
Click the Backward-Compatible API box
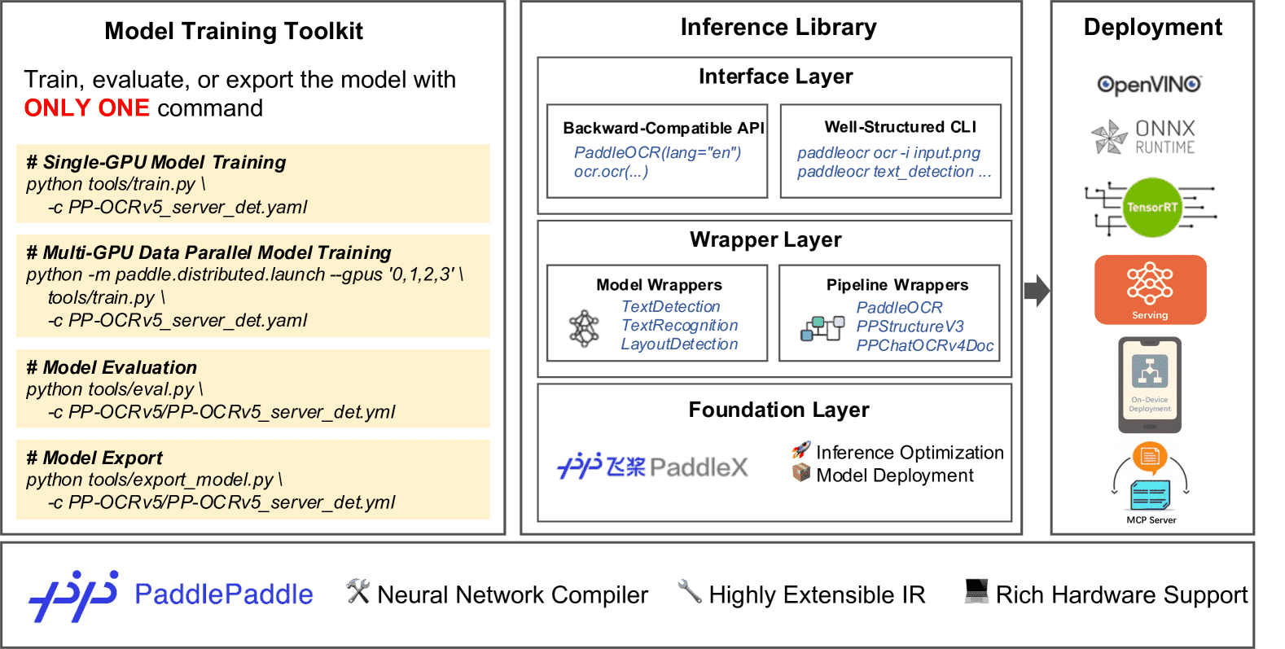657,151
